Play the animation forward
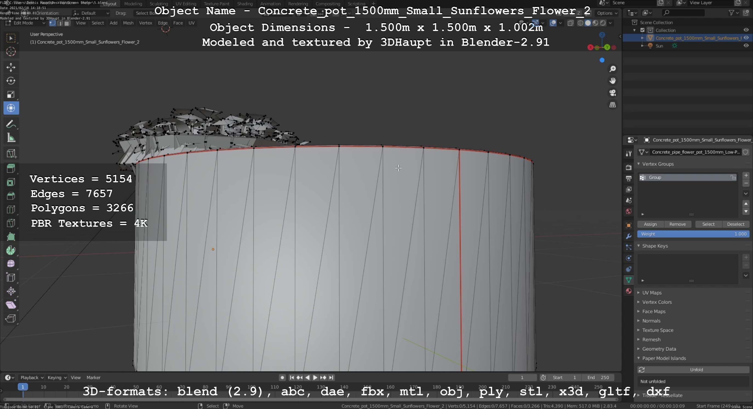 [315, 377]
